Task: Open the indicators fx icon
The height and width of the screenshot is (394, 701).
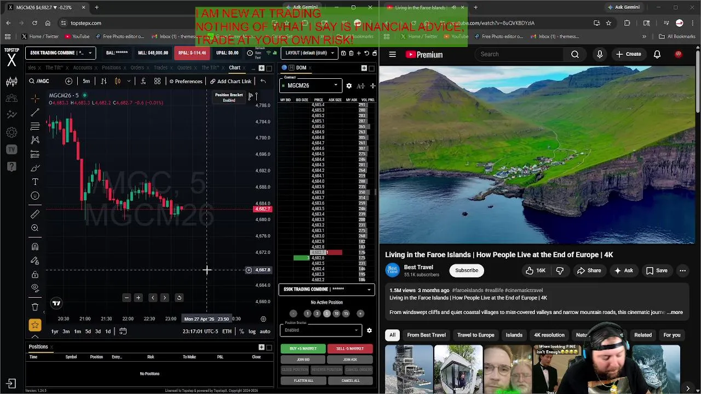Action: click(143, 81)
